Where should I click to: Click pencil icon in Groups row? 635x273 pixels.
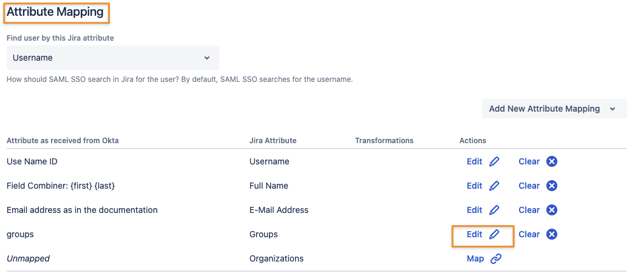coord(494,234)
